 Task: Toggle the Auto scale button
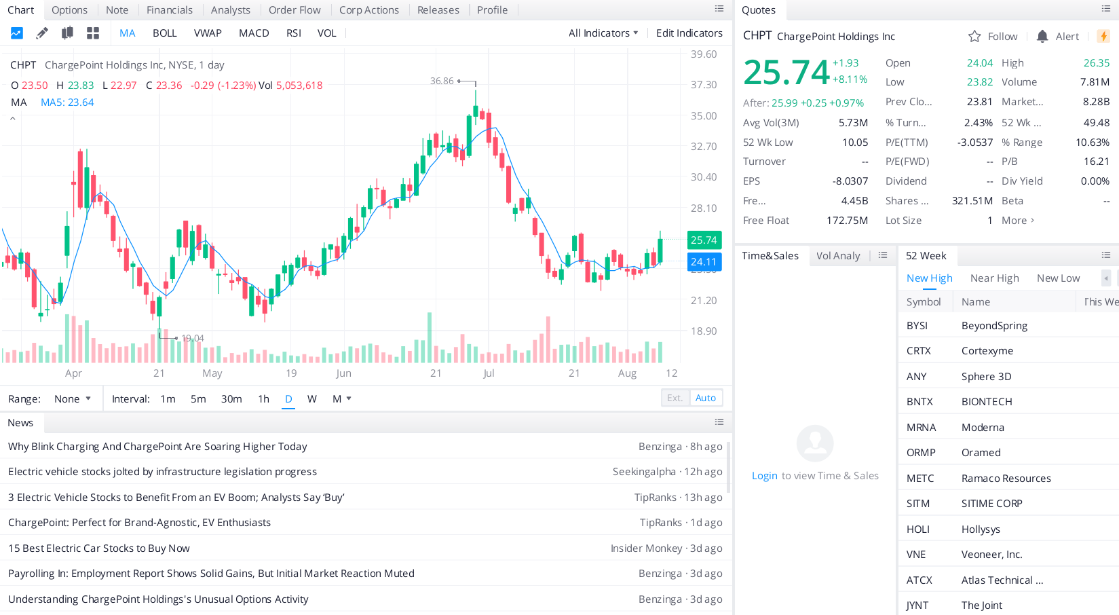click(706, 398)
